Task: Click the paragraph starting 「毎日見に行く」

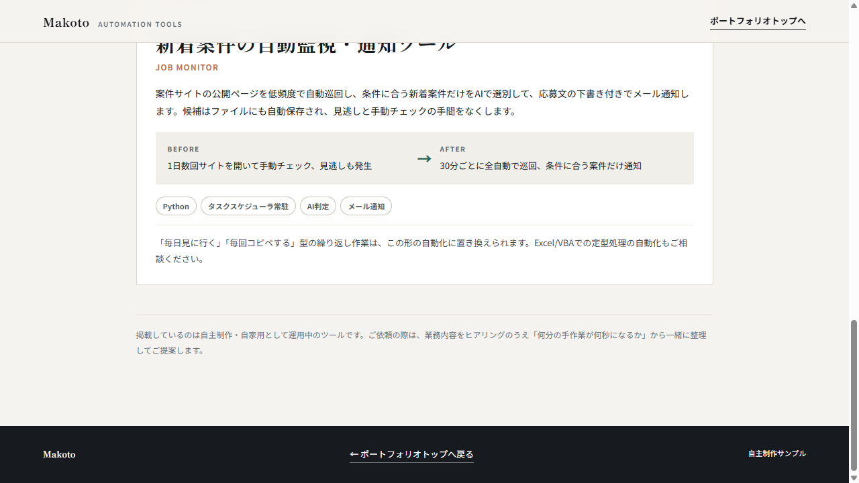Action: coord(422,251)
